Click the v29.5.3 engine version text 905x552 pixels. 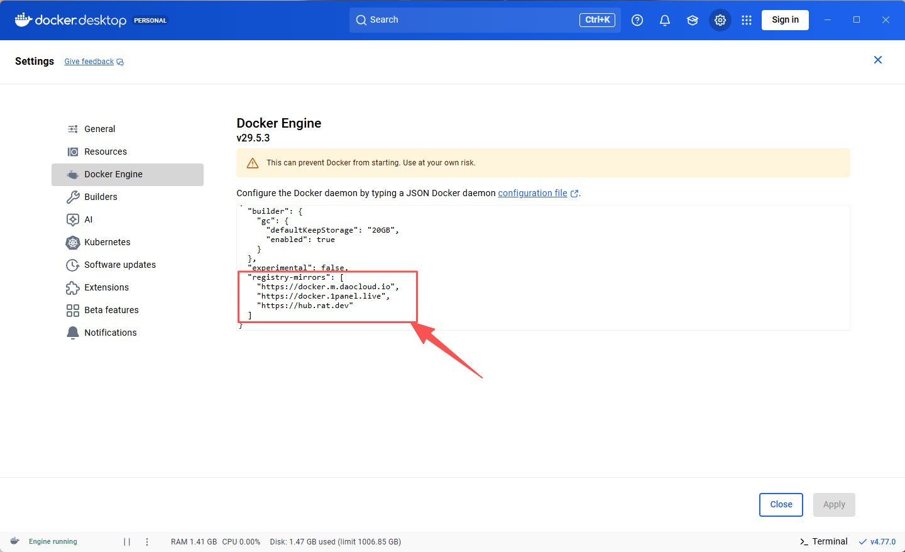253,138
